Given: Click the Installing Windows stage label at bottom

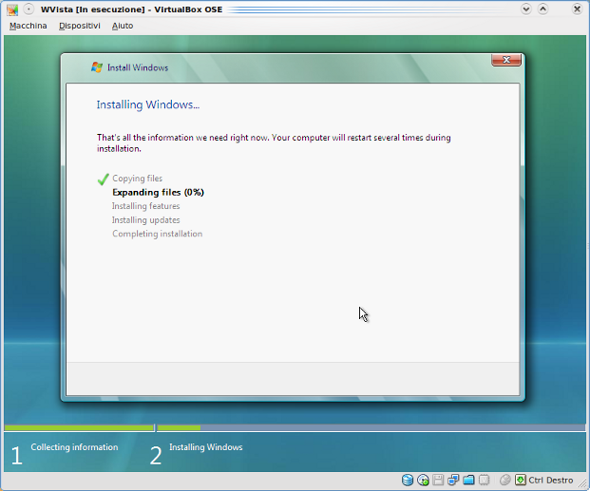Looking at the screenshot, I should (206, 447).
